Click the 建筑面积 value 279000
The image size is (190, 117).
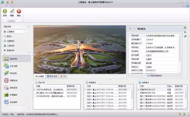[x=161, y=43]
